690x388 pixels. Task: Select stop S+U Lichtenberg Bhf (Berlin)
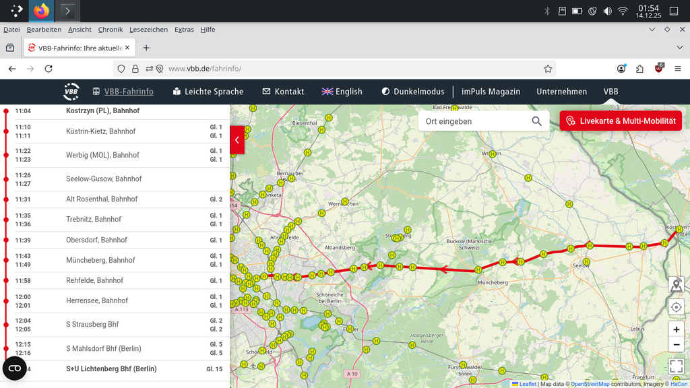click(111, 368)
